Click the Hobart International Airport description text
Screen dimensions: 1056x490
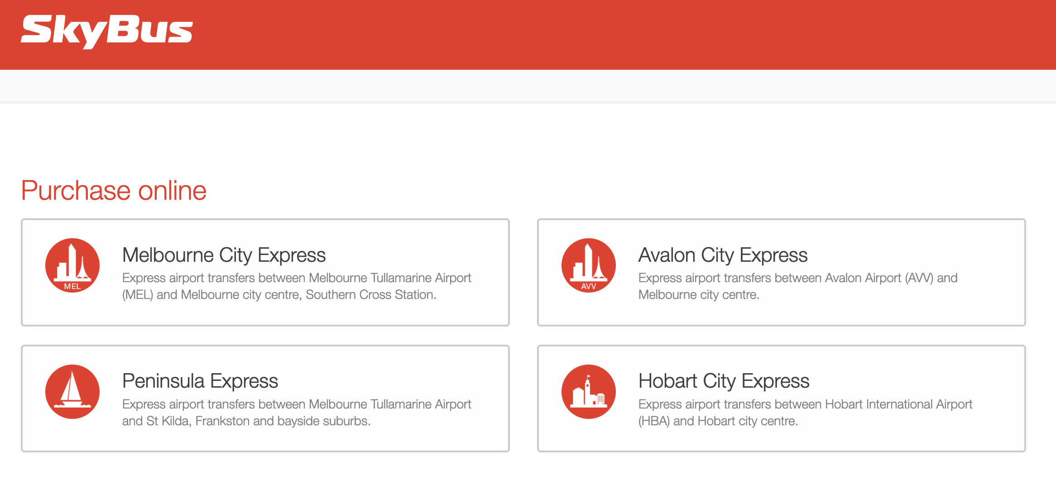coord(805,413)
